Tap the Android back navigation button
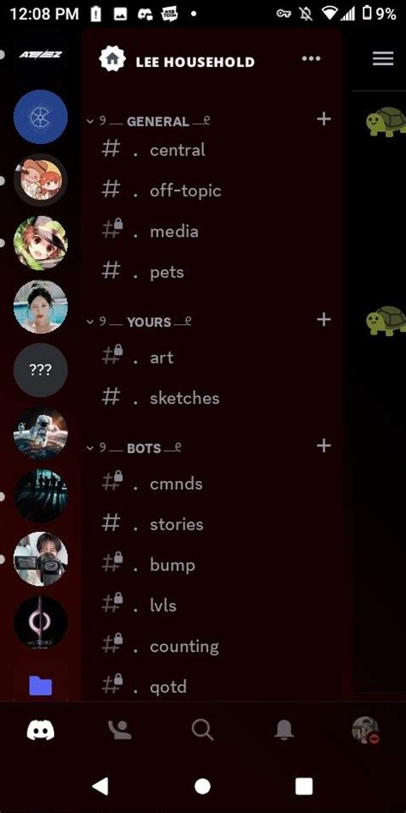Screen dimensions: 406x813 click(100, 786)
